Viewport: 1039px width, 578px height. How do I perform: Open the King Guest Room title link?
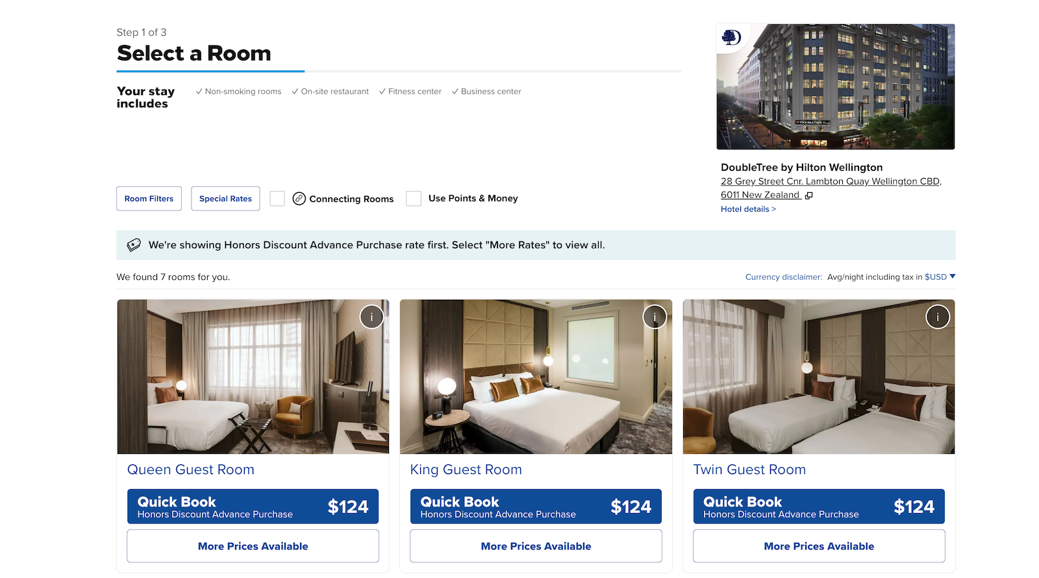point(466,470)
